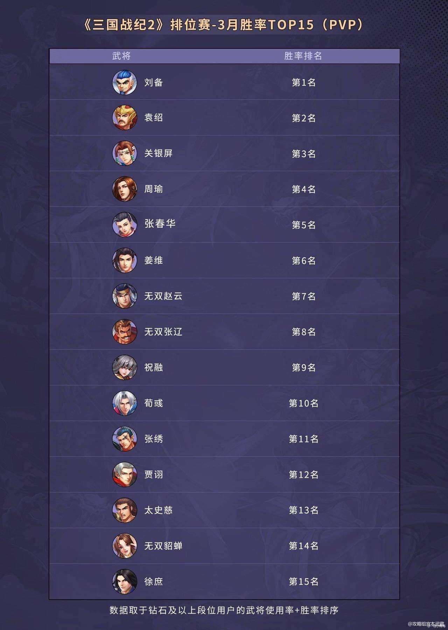Select the 张春华 hero avatar
This screenshot has width=448, height=630.
coord(125,225)
